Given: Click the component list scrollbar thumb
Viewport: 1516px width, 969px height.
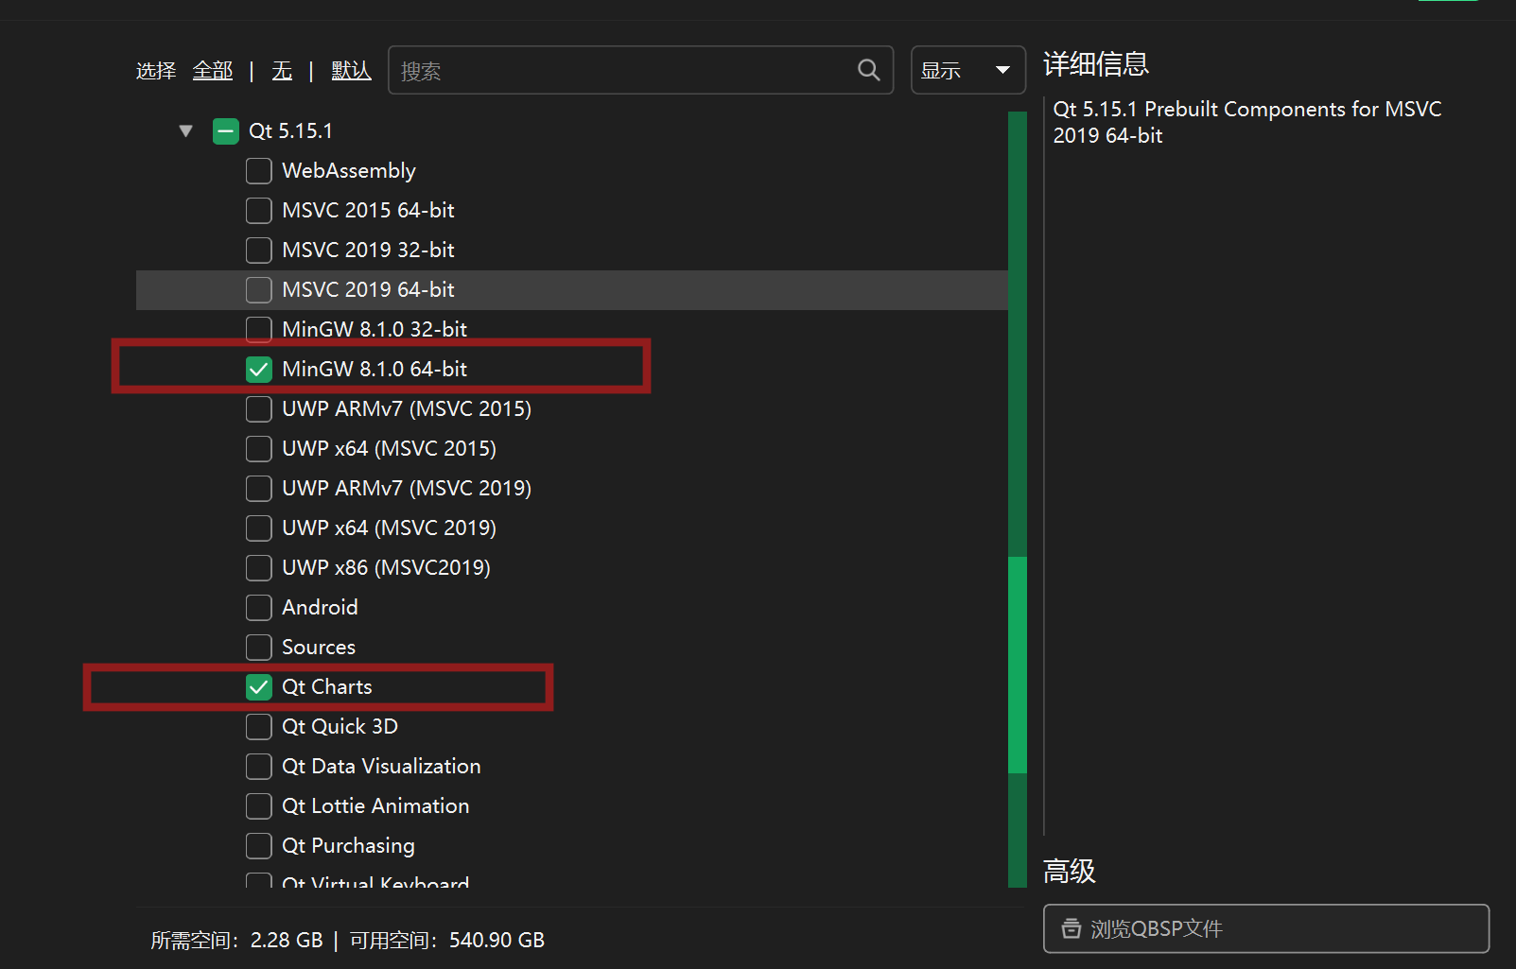Looking at the screenshot, I should (x=1018, y=665).
